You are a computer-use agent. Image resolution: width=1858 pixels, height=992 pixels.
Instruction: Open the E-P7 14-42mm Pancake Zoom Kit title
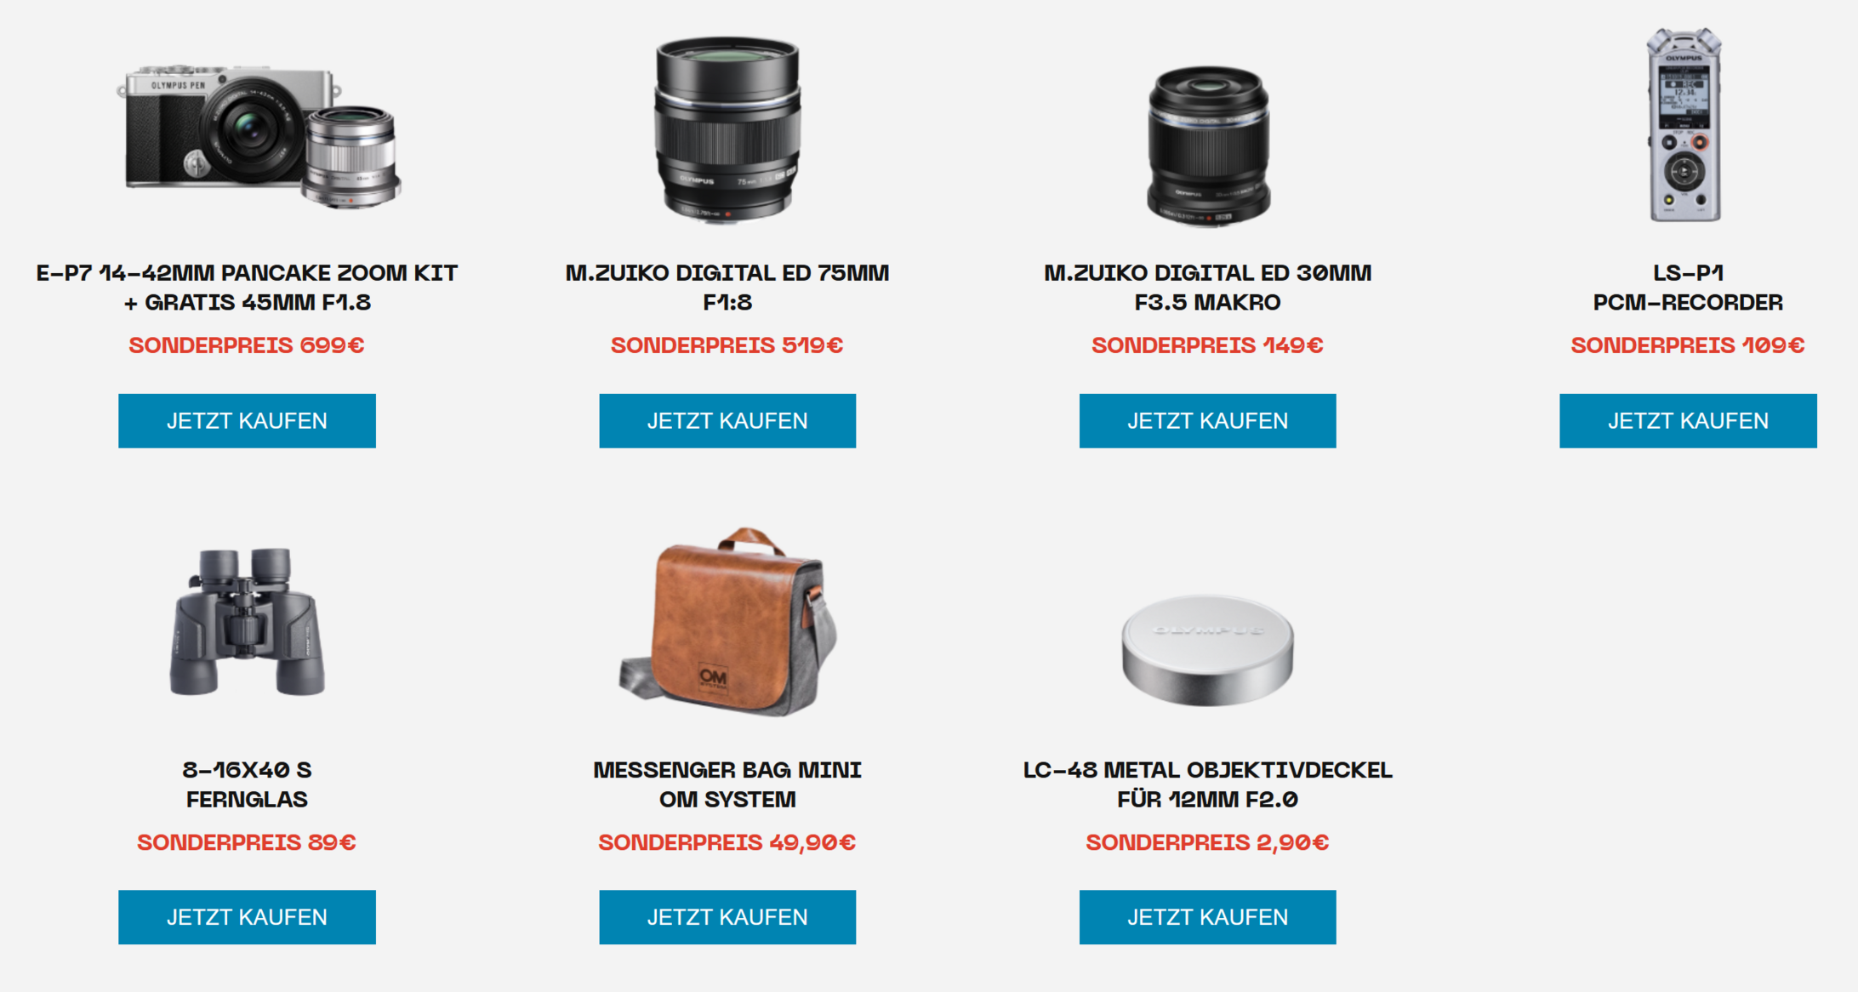[247, 288]
